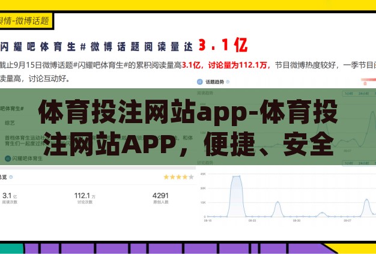Click the tallest peak in discussion chart
The height and width of the screenshot is (254, 376).
coord(237,177)
